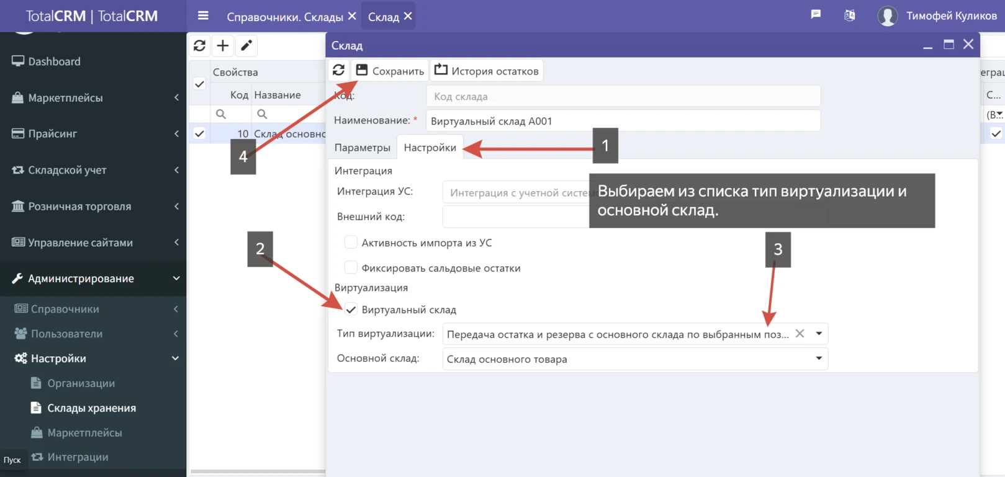Screen dimensions: 1005x477
Task: Switch to Справочники. Склады tab
Action: [x=284, y=17]
